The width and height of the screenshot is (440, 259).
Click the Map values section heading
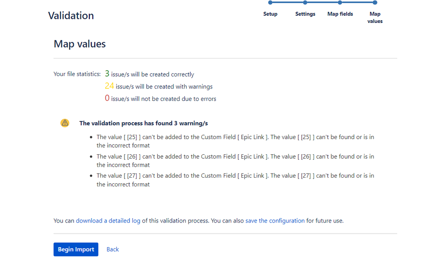coord(80,44)
